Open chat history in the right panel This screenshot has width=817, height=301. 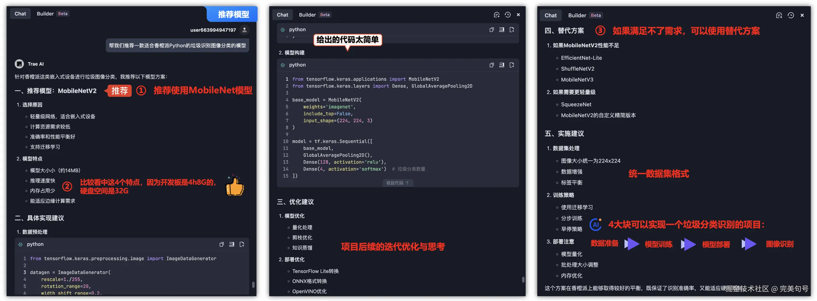[791, 15]
